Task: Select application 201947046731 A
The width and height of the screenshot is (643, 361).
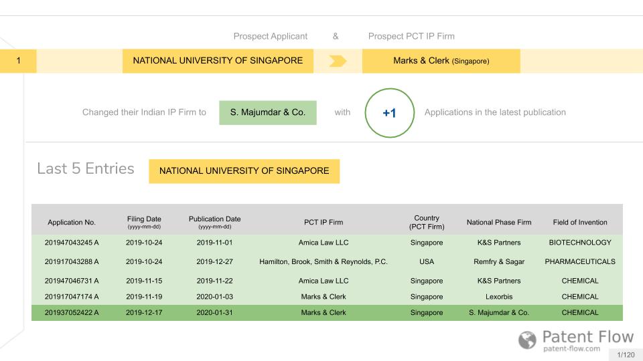Action: (x=72, y=281)
